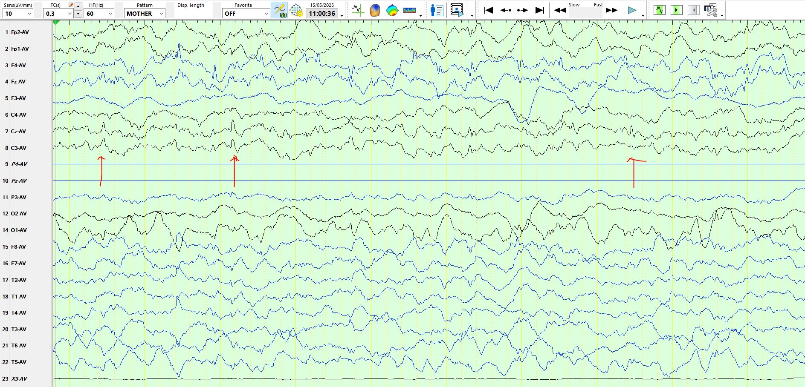The image size is (805, 387).
Task: Select the F7-AV channel label
Action: (18, 264)
